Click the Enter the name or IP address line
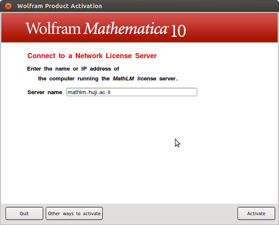 click(x=73, y=69)
